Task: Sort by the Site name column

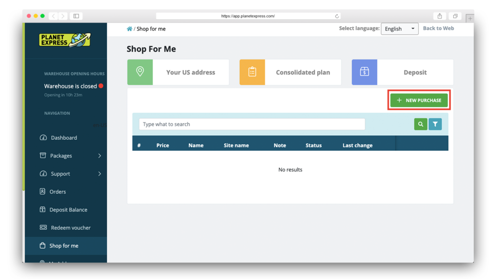Action: (x=236, y=146)
